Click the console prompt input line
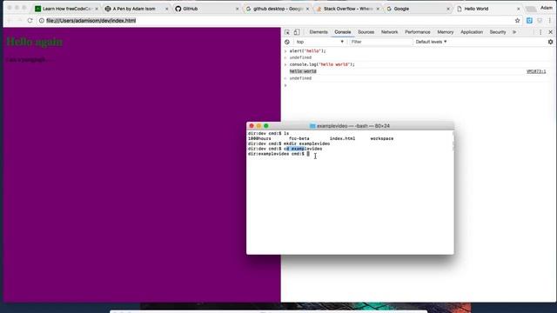557x313 pixels. [418, 85]
